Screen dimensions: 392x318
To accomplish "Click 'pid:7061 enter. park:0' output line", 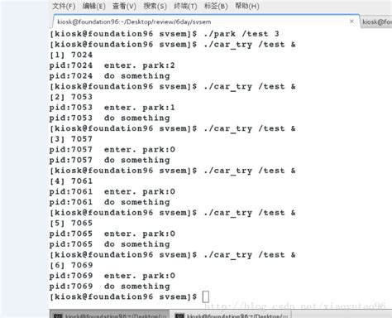I will 112,191.
